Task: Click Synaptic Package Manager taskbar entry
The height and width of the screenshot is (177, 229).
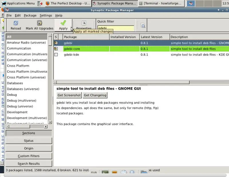Action: pos(115,3)
